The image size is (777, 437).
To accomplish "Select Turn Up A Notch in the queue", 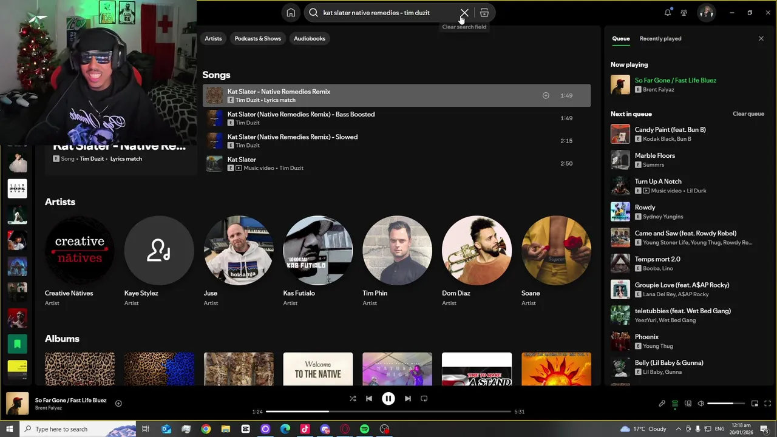I will tap(688, 186).
